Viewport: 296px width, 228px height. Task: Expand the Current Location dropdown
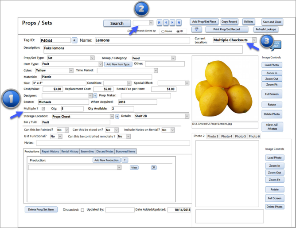coord(254,40)
